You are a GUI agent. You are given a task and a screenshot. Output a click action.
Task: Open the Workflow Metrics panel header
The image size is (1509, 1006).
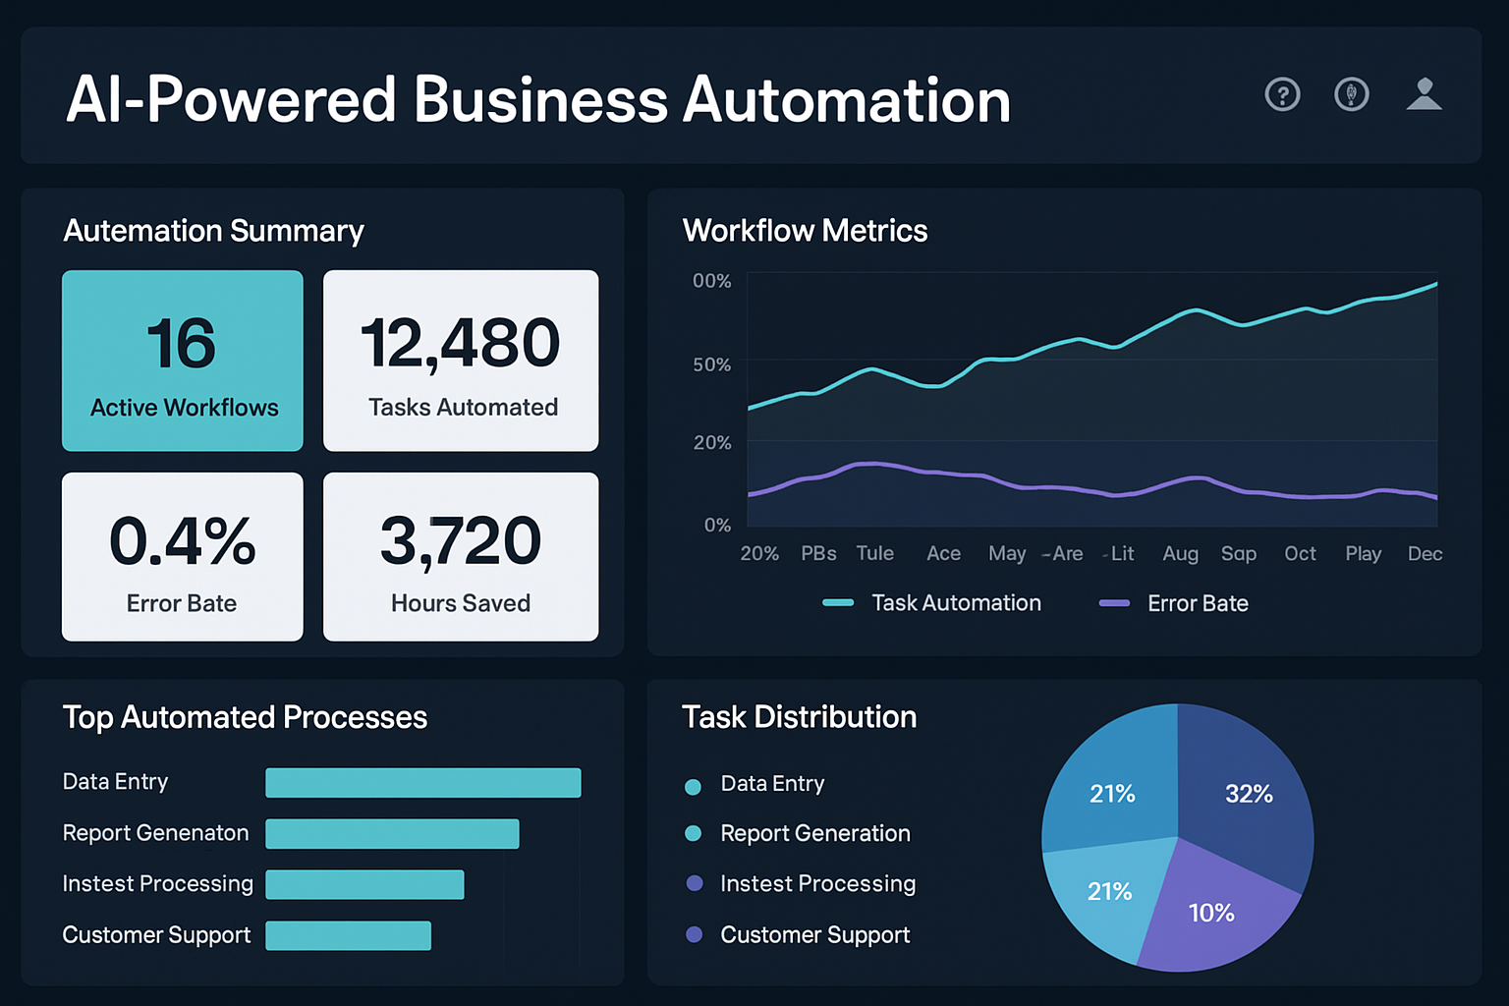[805, 230]
